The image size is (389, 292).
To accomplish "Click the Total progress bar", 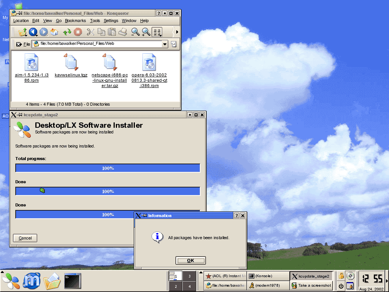I will pyautogui.click(x=108, y=168).
